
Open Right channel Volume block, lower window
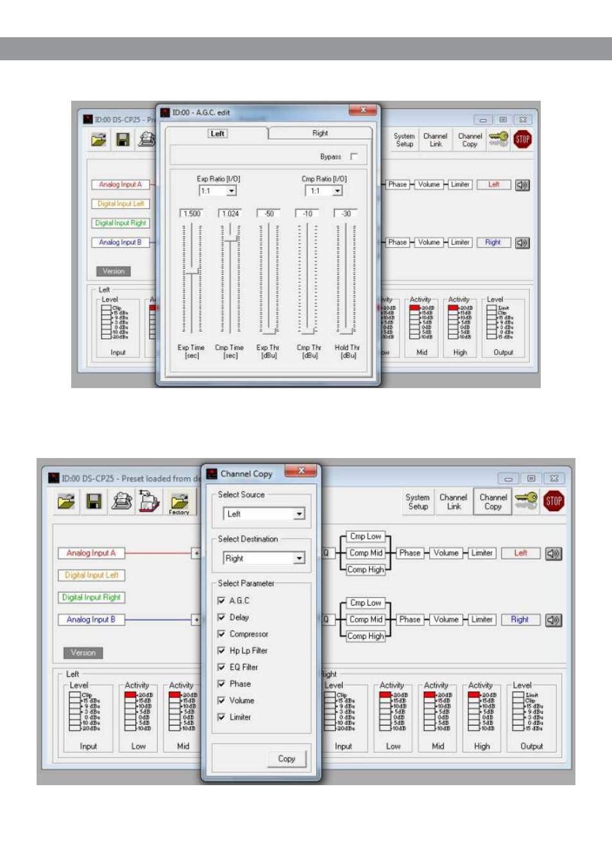click(446, 620)
